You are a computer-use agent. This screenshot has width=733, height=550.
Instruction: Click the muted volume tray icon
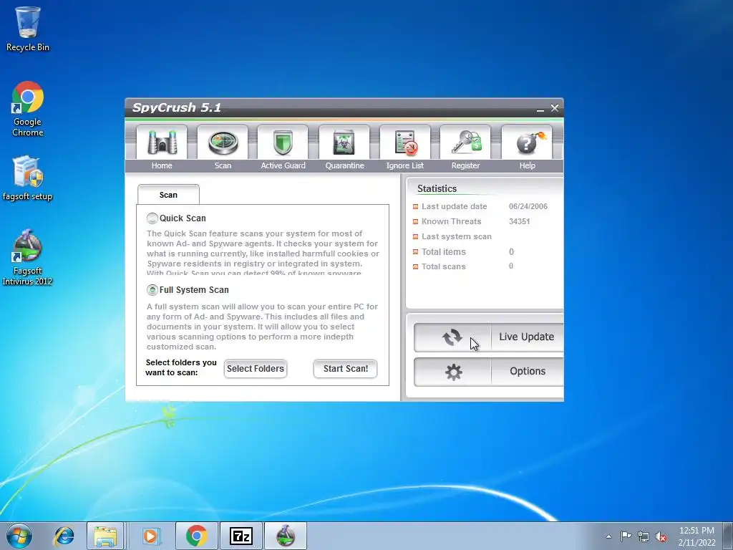(x=661, y=536)
